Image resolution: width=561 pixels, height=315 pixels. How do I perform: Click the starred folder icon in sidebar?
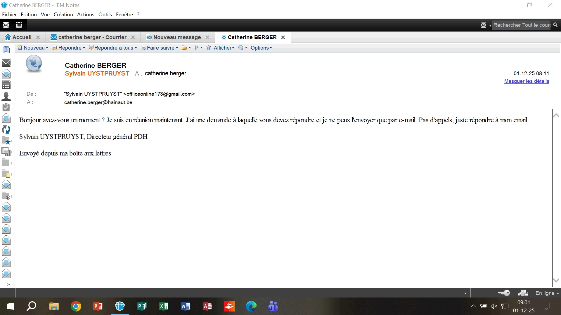(x=6, y=141)
